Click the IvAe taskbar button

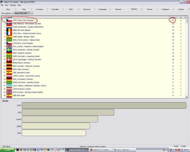(x=78, y=150)
